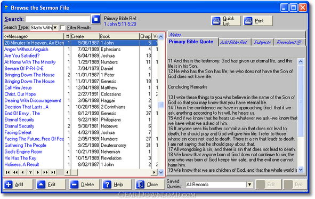Viewport: 315px width, 199px height.
Task: Select 'He Has The Key' sermon
Action: coord(20,158)
